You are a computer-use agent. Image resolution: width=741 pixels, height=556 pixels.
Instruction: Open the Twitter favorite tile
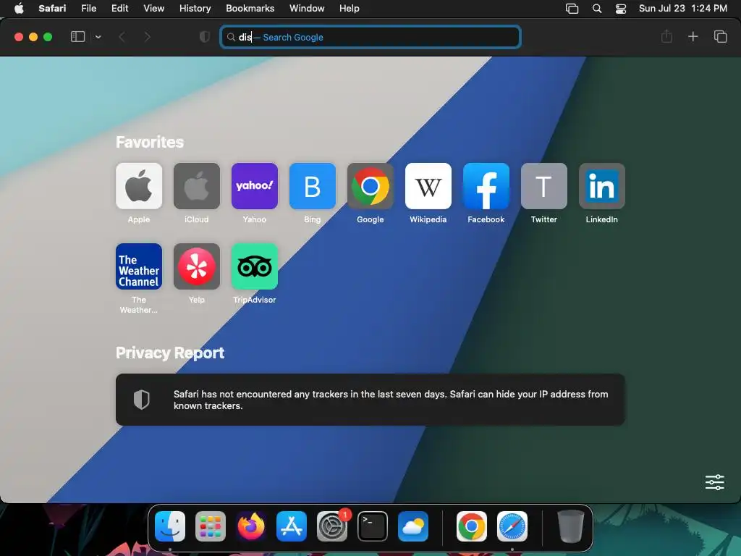(x=544, y=186)
